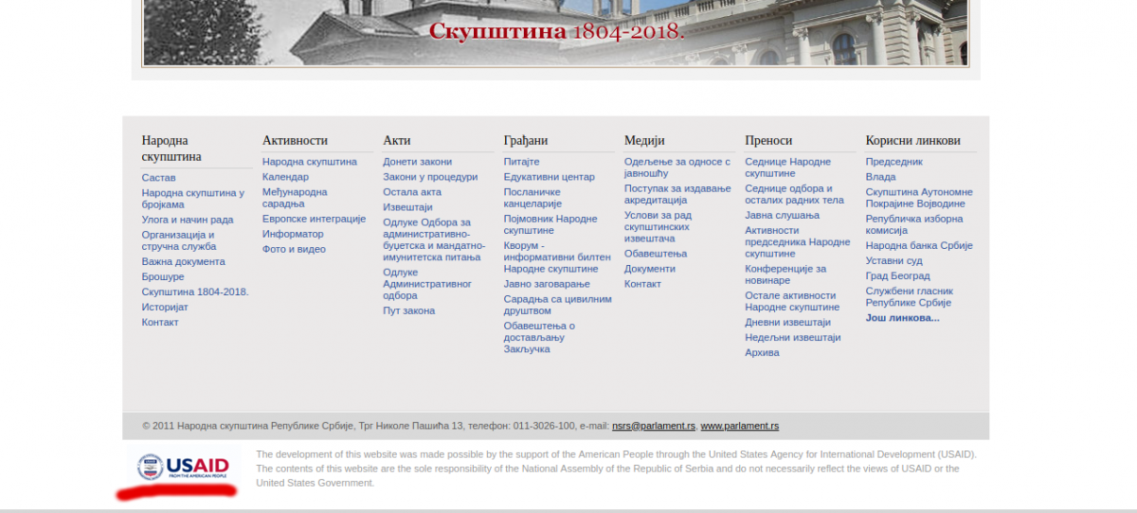1137x513 pixels.
Task: Click the Још линкова... link
Action: click(x=902, y=318)
